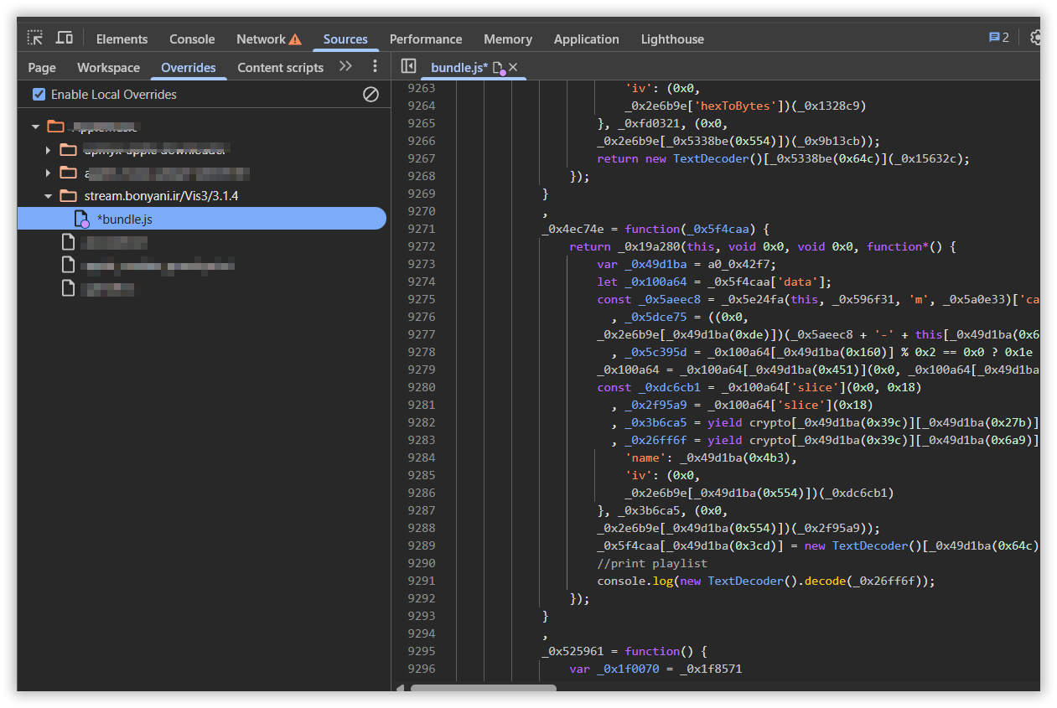Toggle the device toolbar icon

pos(64,39)
